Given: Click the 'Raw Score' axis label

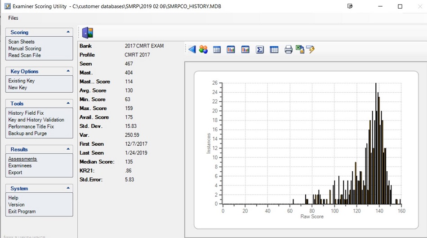Looking at the screenshot, I should (312, 216).
